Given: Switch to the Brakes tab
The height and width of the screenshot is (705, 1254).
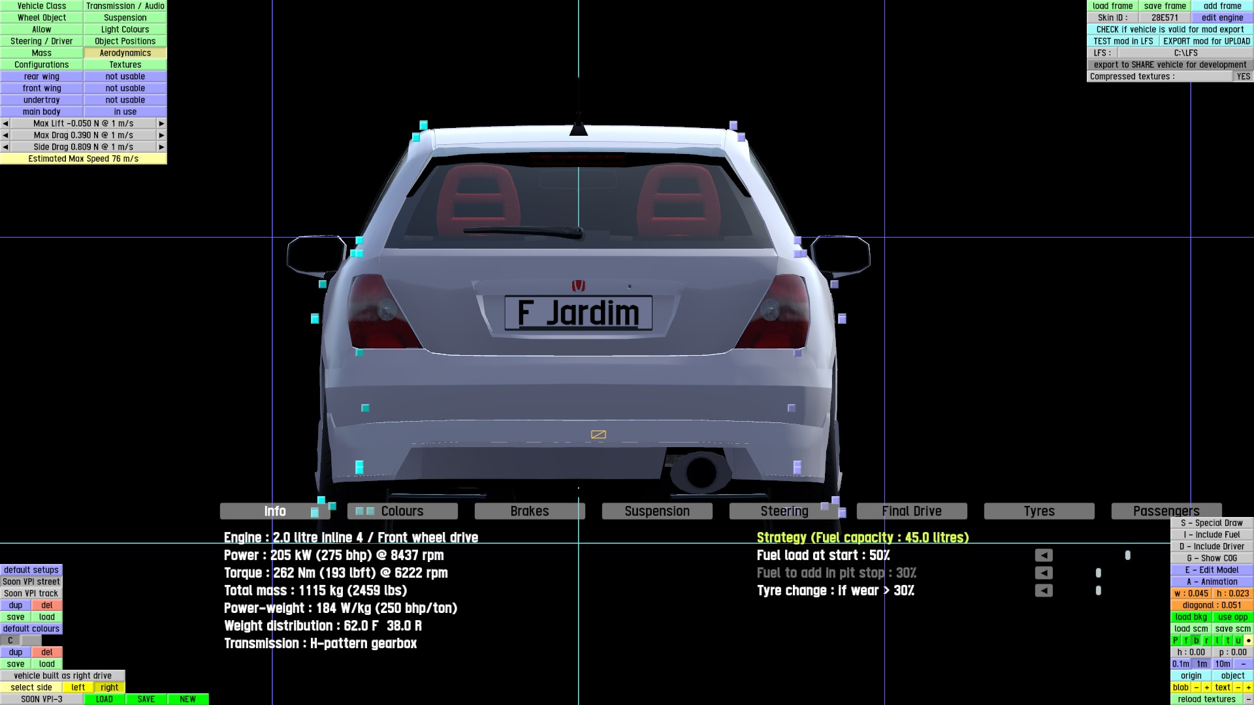Looking at the screenshot, I should (529, 511).
